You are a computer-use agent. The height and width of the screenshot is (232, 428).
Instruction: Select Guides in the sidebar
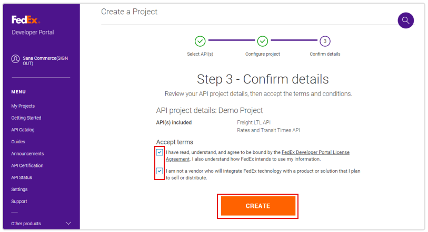click(18, 142)
